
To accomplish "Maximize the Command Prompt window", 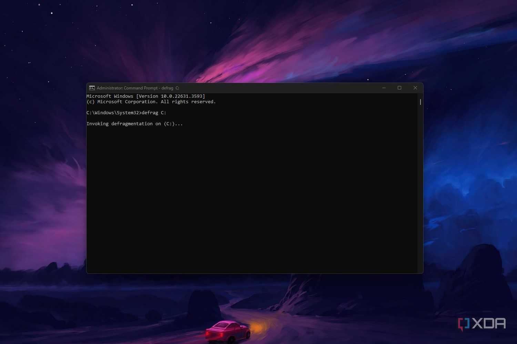I will (399, 88).
